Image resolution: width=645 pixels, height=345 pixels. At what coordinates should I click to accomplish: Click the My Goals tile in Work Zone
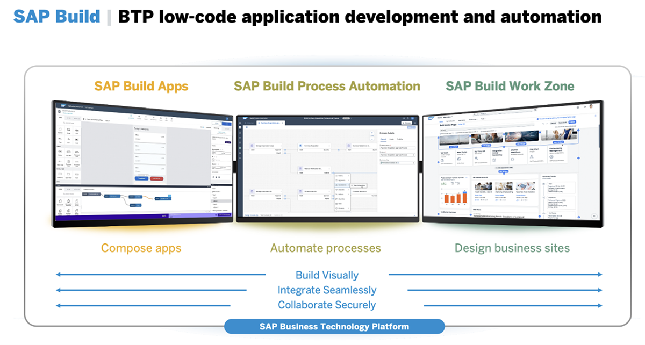447,158
